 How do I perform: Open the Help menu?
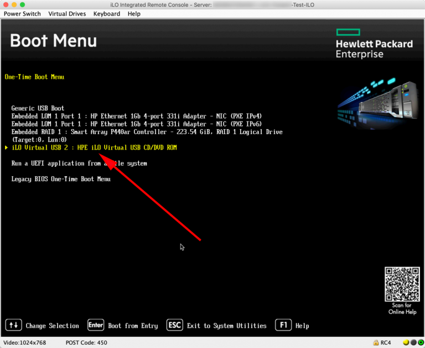pos(134,14)
